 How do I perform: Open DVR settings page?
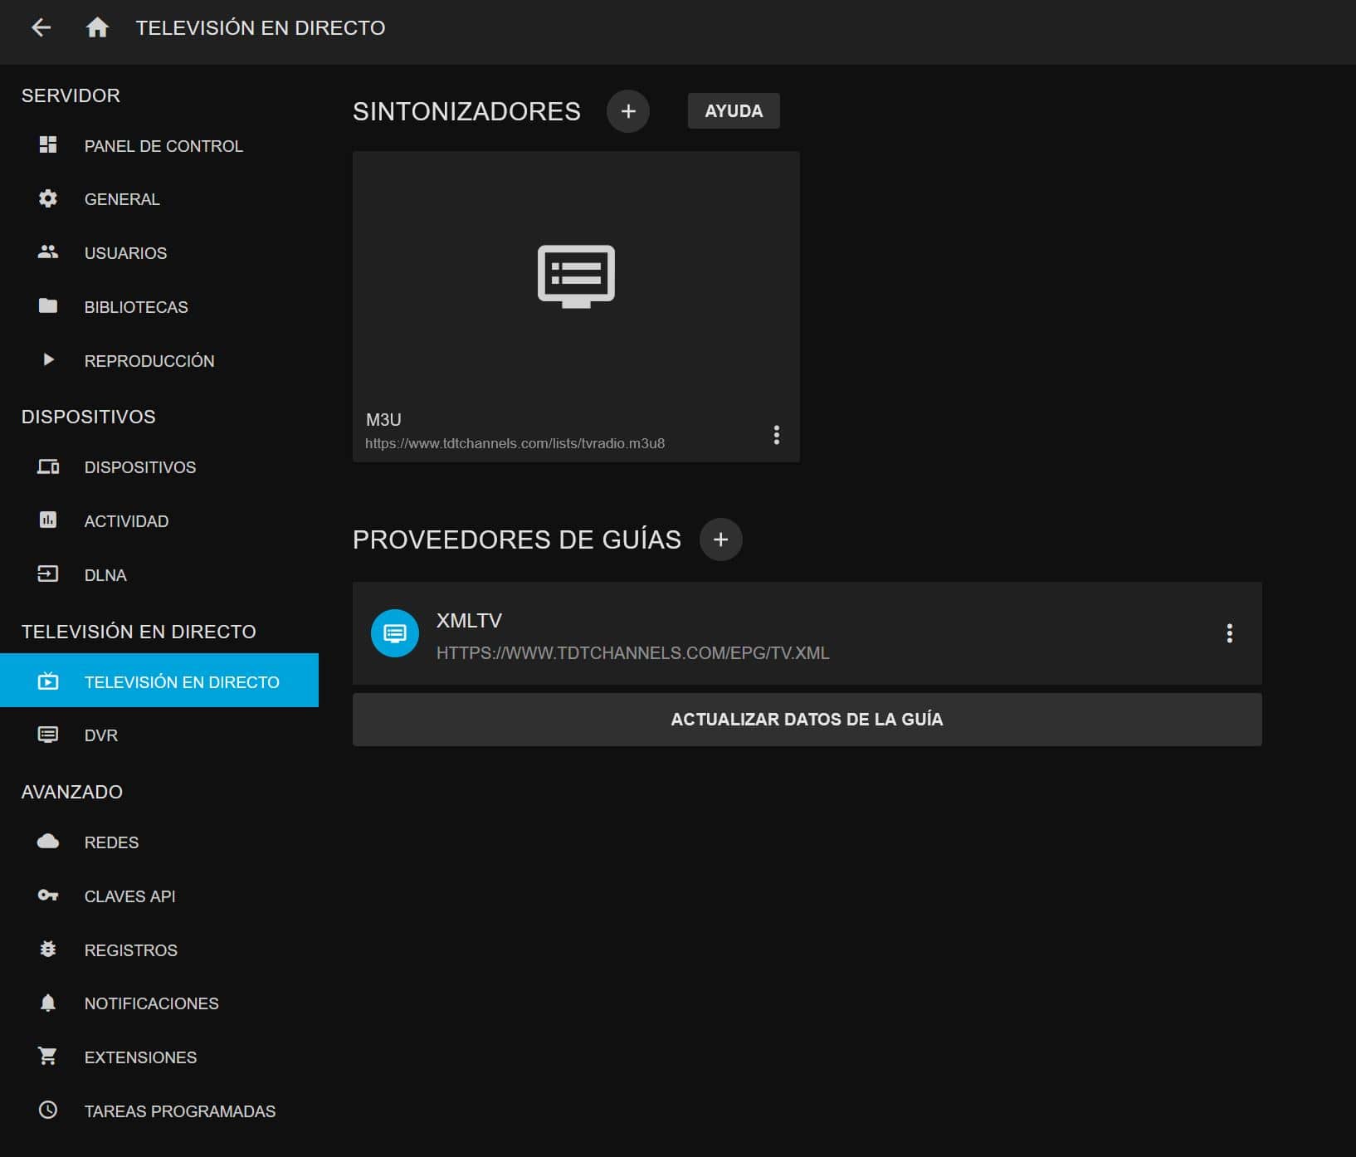coord(100,735)
